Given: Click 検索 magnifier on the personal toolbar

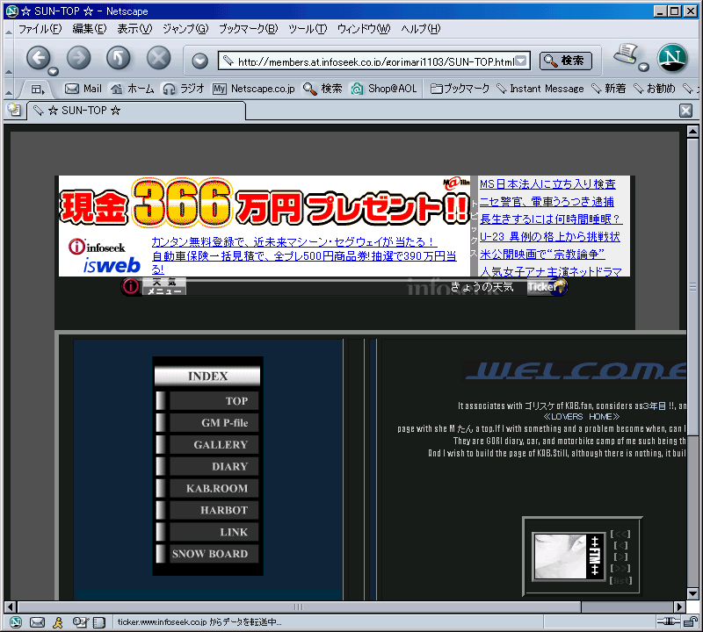Looking at the screenshot, I should pos(323,89).
